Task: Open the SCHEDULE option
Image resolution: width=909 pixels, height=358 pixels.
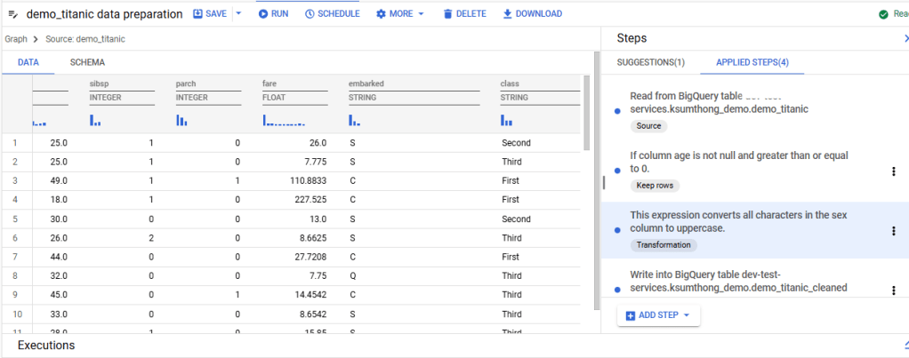Action: coord(332,14)
